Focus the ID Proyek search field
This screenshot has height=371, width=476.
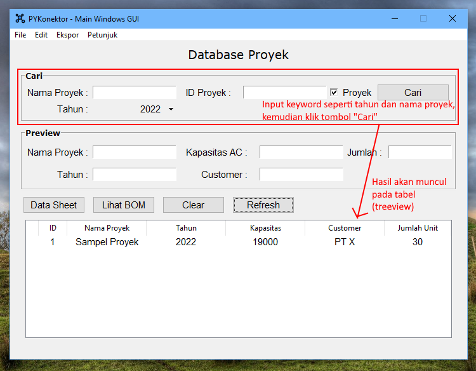[284, 92]
